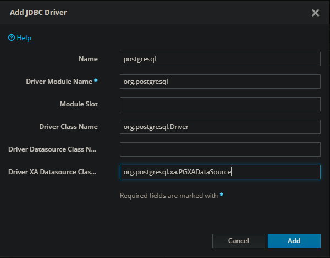Screen dimensions: 330x258
Task: Select the empty Module Slot field
Action: (220, 104)
